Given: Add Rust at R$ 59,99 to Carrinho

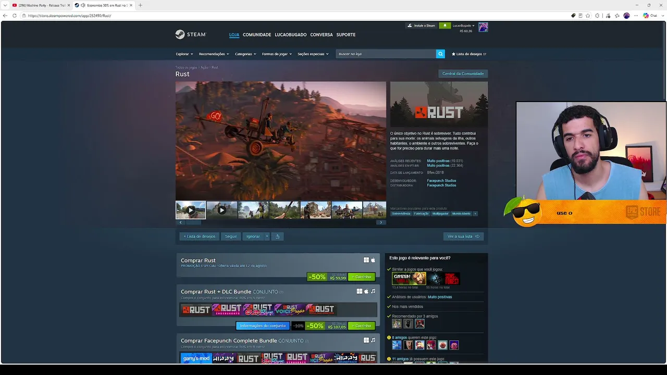Looking at the screenshot, I should point(362,277).
